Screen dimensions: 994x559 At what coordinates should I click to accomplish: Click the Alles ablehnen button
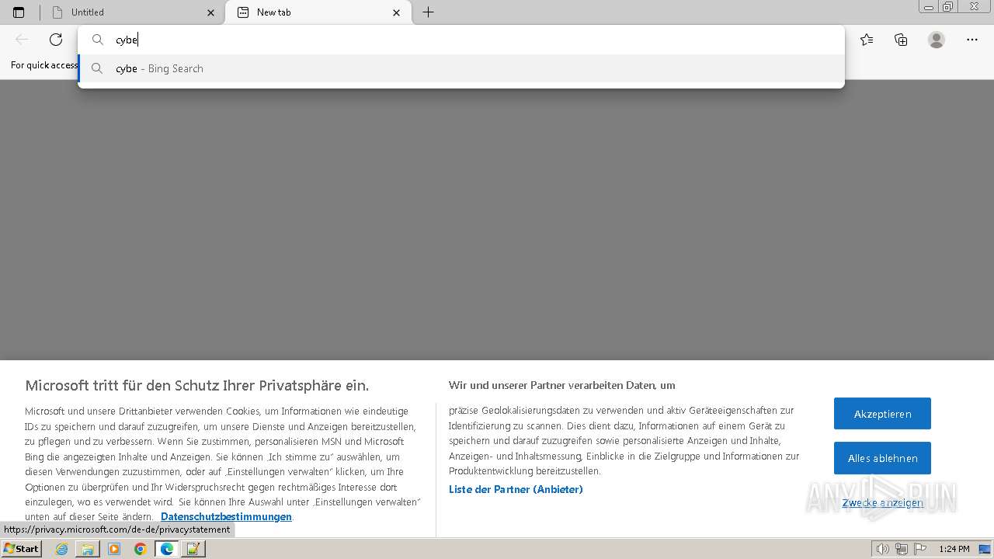click(x=882, y=458)
